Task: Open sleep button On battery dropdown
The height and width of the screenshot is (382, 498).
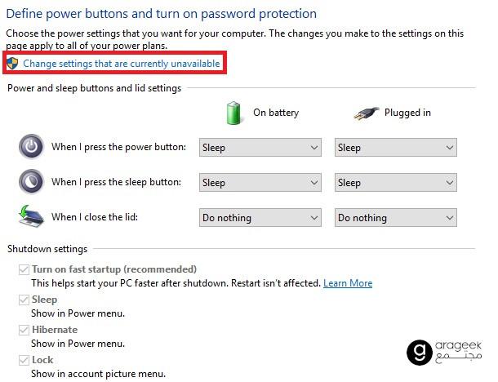Action: (x=260, y=183)
